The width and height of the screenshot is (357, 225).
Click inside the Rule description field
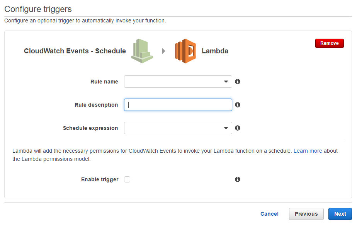178,105
